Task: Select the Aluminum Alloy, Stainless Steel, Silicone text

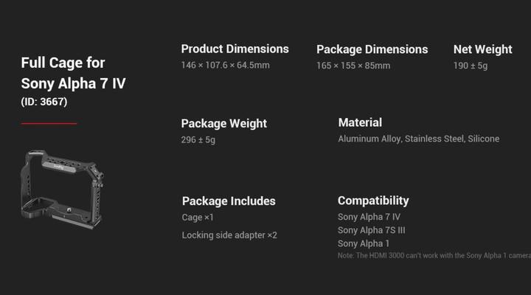Action: [x=418, y=139]
